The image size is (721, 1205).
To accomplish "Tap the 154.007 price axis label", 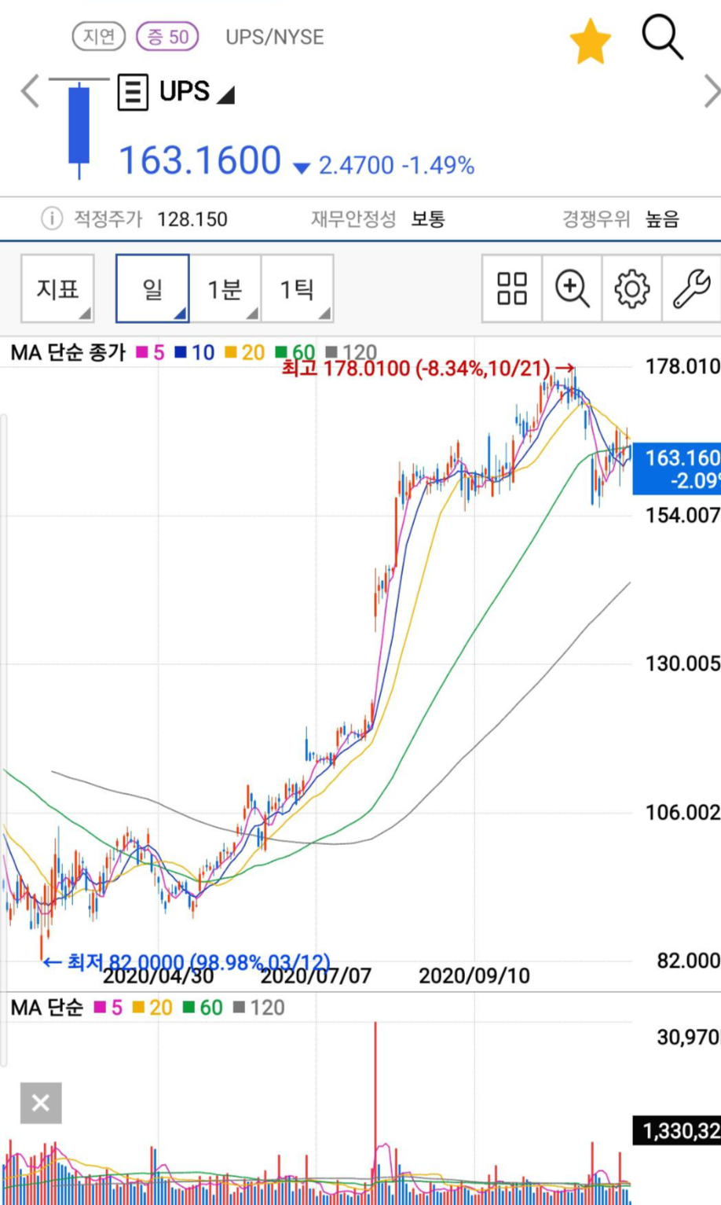I will coord(683,515).
